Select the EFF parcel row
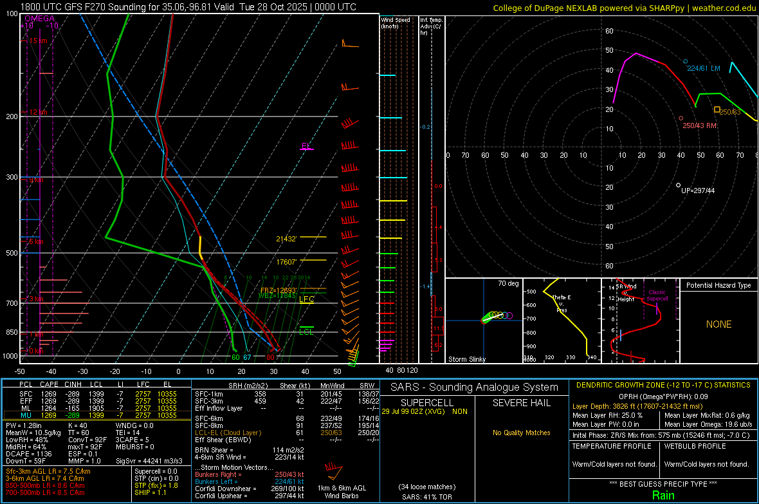The image size is (759, 504). (x=96, y=401)
